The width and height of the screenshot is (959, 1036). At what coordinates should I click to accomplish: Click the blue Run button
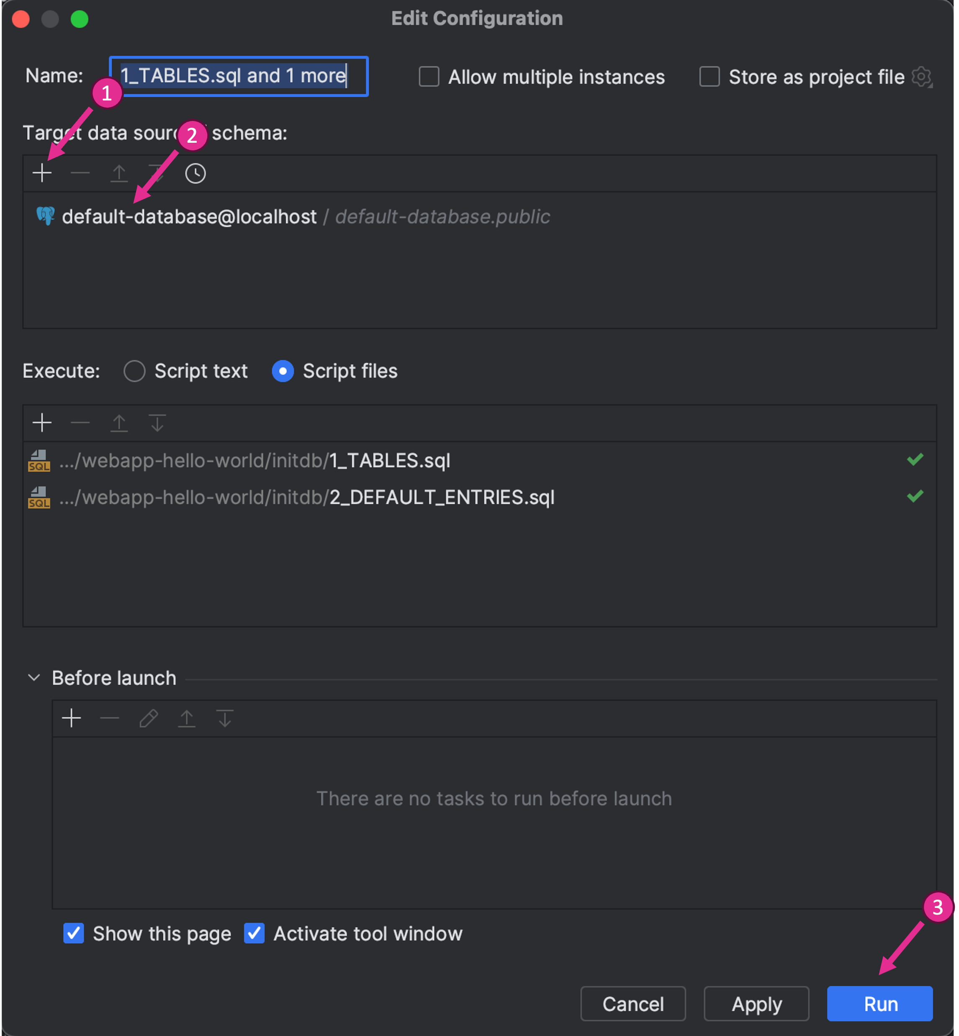881,1004
